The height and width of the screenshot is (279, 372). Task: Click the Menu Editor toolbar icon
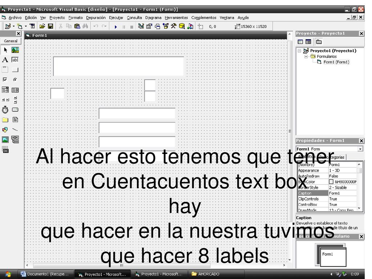[x=32, y=26]
